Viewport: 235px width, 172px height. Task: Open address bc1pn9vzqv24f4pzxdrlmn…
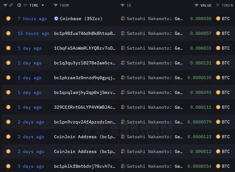[x=85, y=122]
